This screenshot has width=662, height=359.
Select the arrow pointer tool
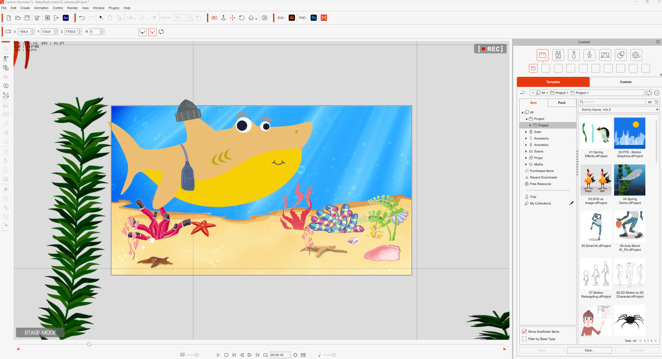(101, 18)
